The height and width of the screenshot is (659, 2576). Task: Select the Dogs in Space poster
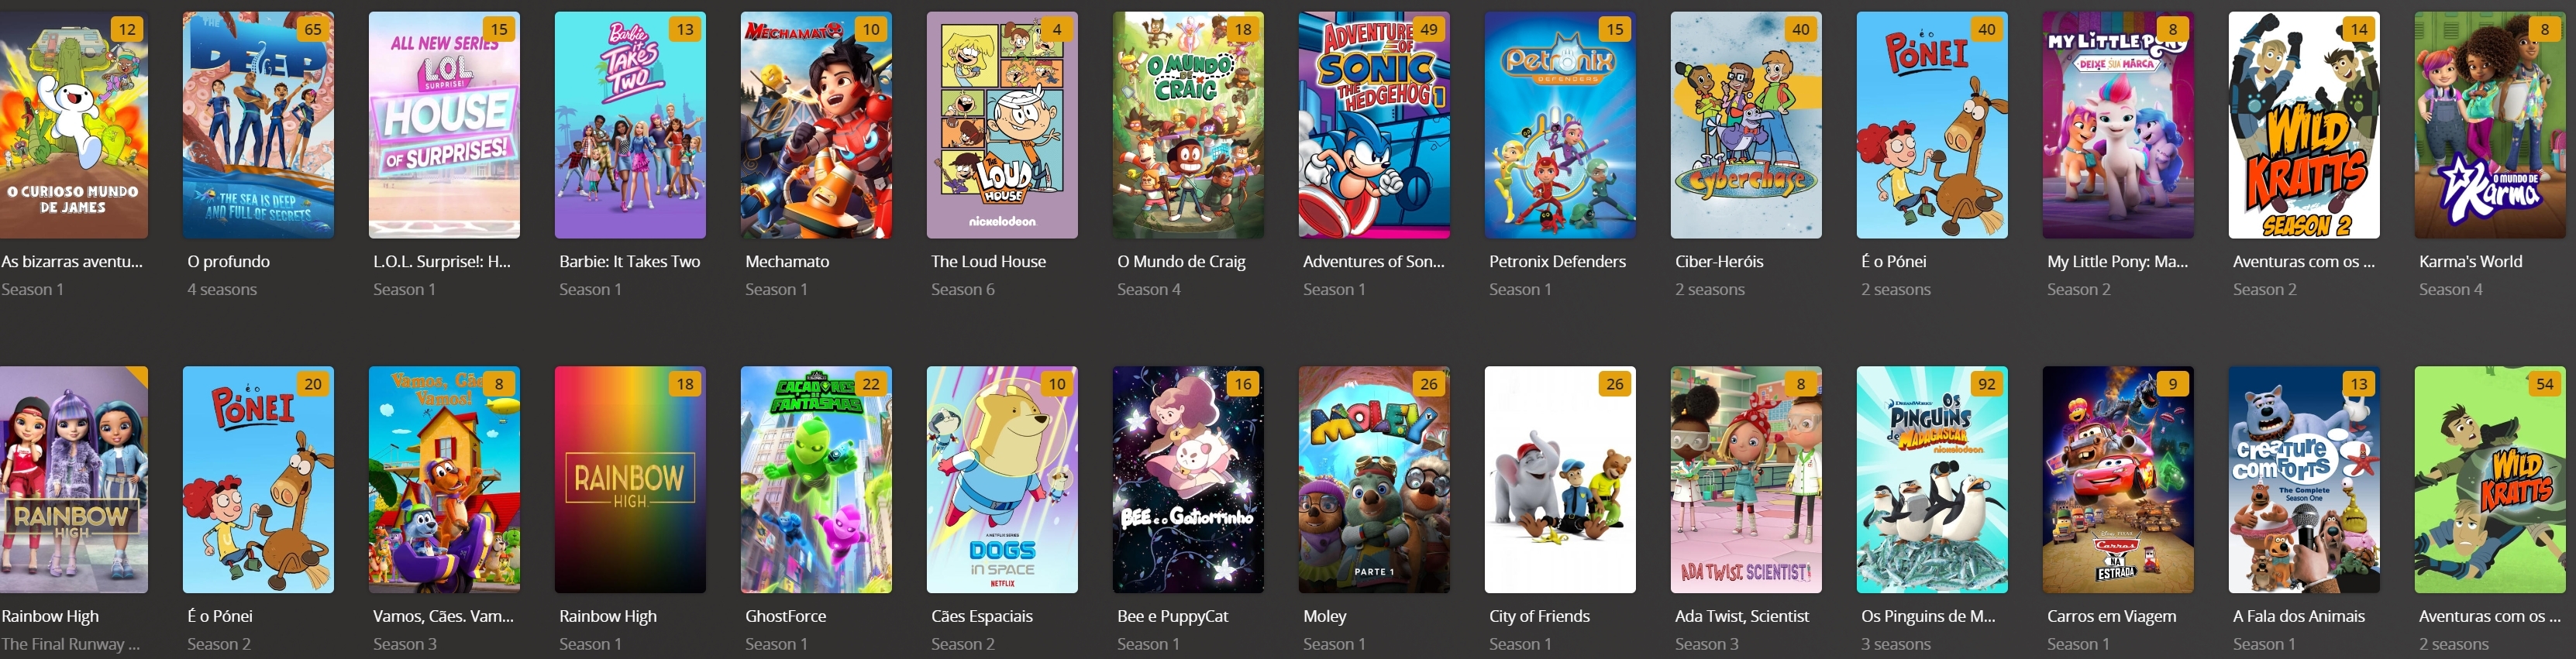pyautogui.click(x=1002, y=480)
